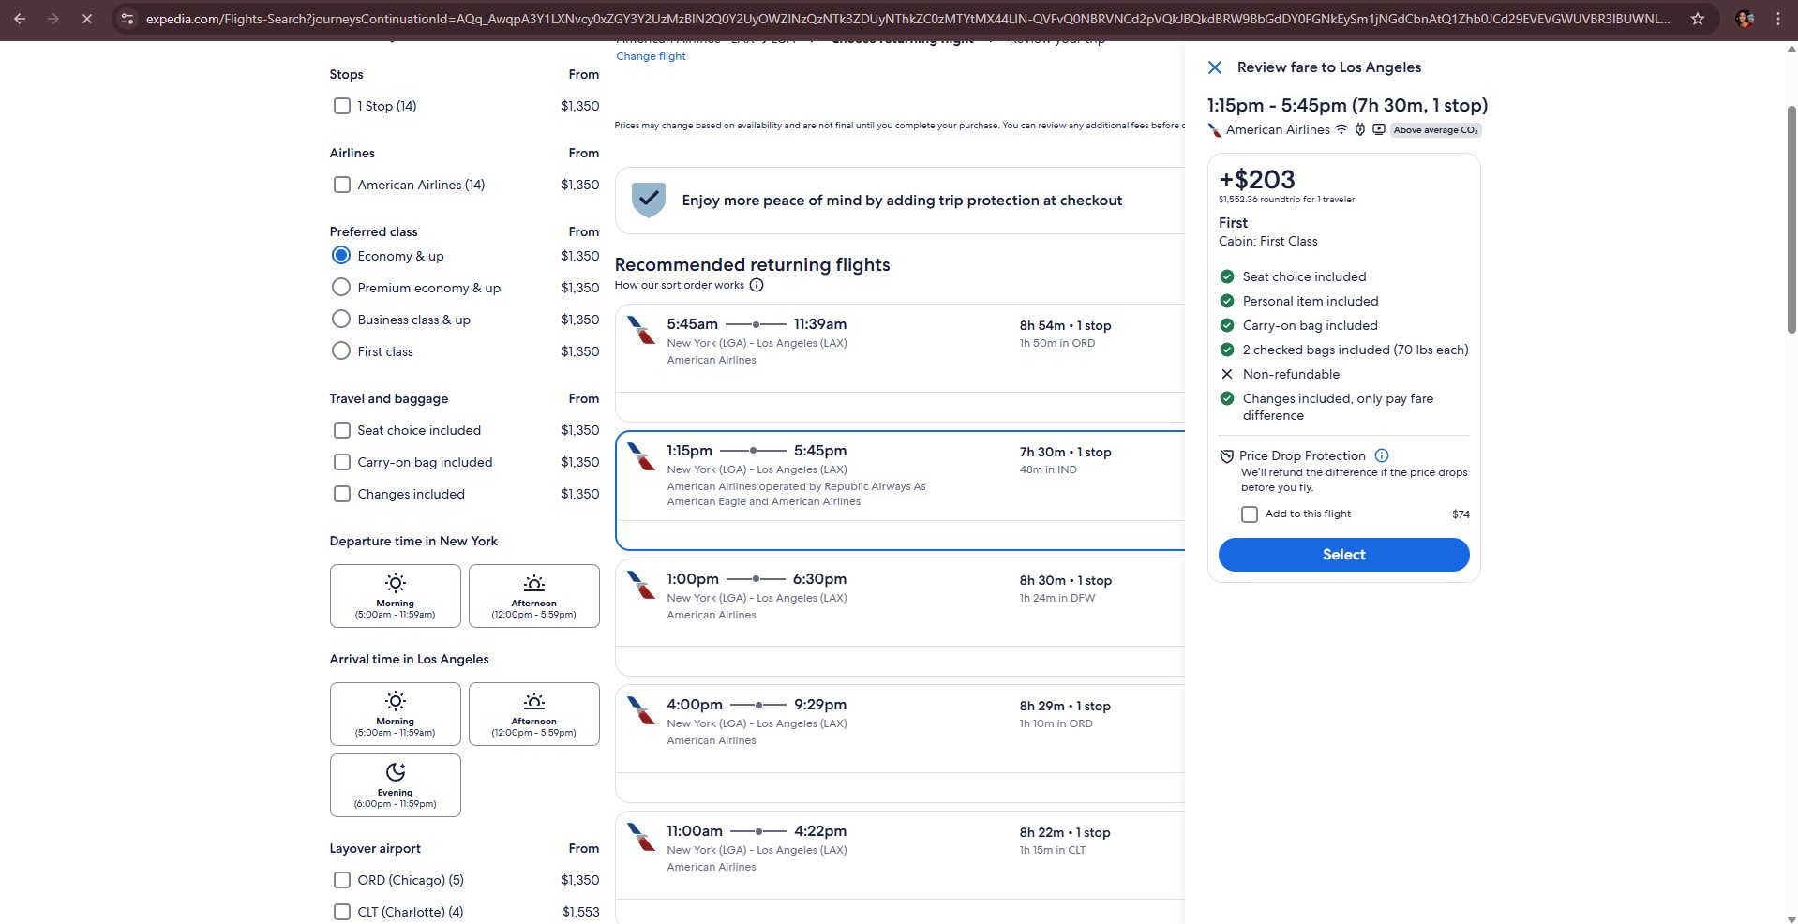Open the browser profile avatar
This screenshot has height=924, width=1798.
coord(1745,19)
